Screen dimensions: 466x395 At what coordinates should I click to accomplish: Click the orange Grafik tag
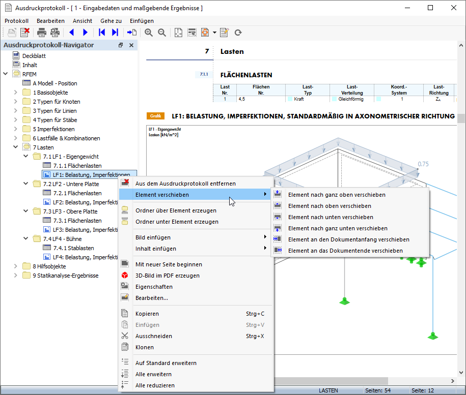pyautogui.click(x=155, y=116)
